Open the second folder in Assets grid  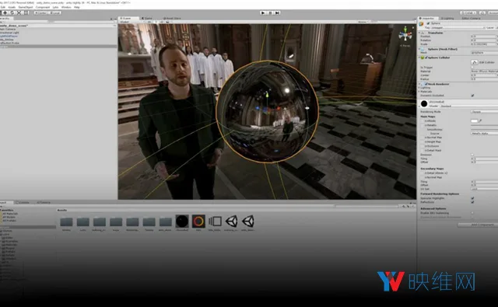tap(83, 222)
